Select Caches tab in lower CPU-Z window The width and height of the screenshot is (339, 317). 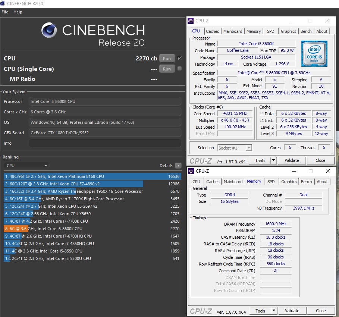pyautogui.click(x=213, y=182)
